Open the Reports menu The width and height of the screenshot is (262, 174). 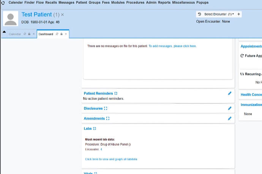164,3
